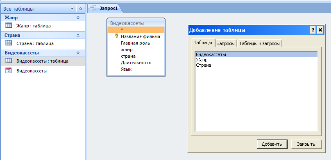Click the primary key icon beside Название фильма
The width and height of the screenshot is (331, 160).
[x=116, y=36]
